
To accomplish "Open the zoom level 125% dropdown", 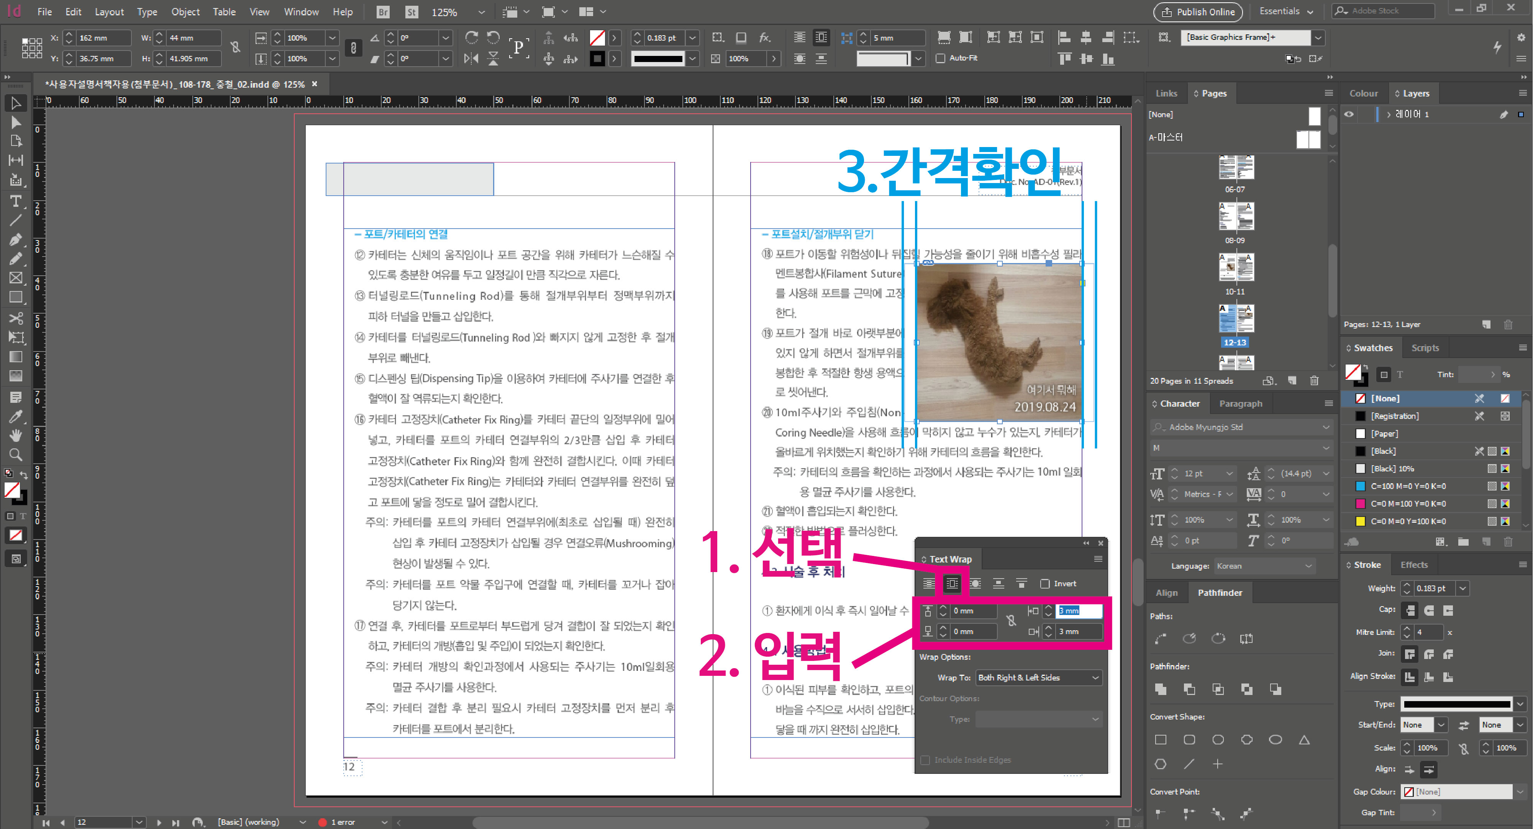I will (482, 12).
